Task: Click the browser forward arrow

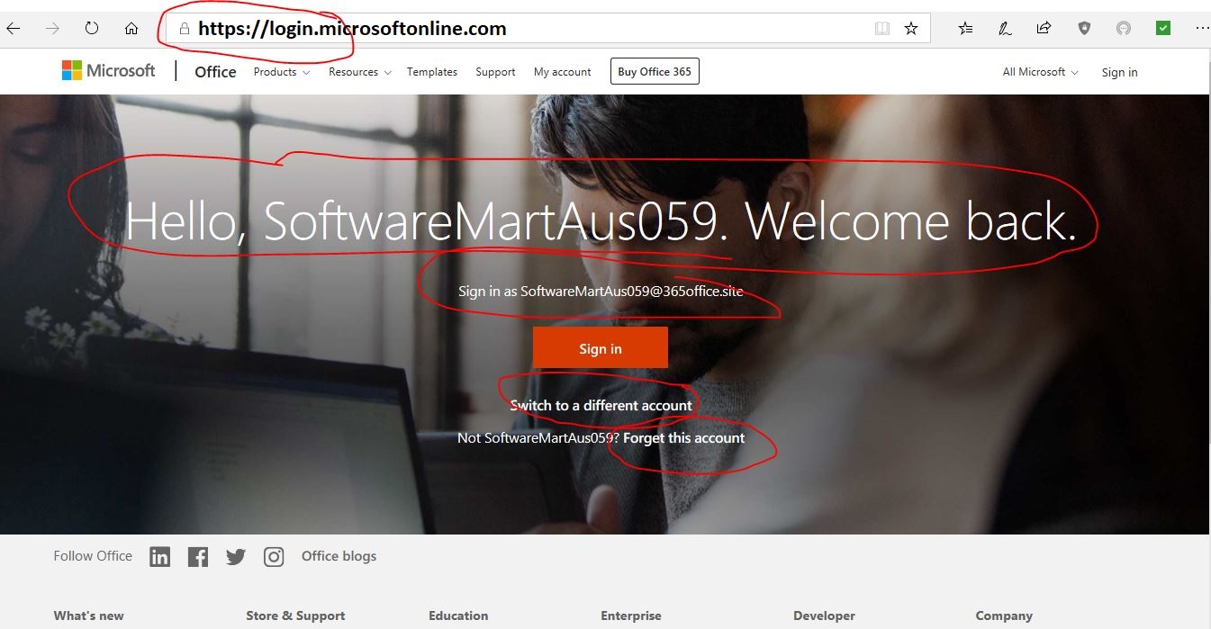Action: [x=52, y=29]
